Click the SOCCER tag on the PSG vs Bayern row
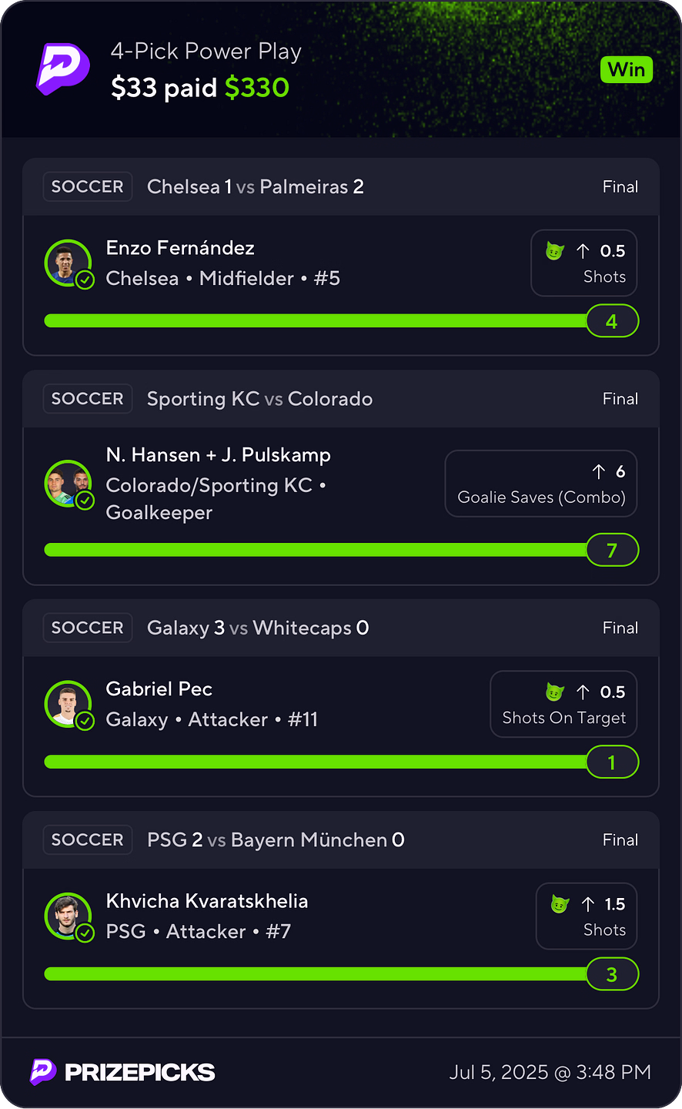 point(87,839)
